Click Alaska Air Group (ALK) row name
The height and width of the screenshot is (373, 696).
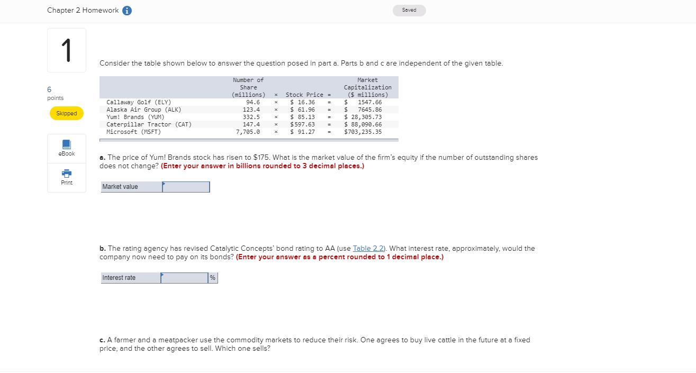[144, 110]
